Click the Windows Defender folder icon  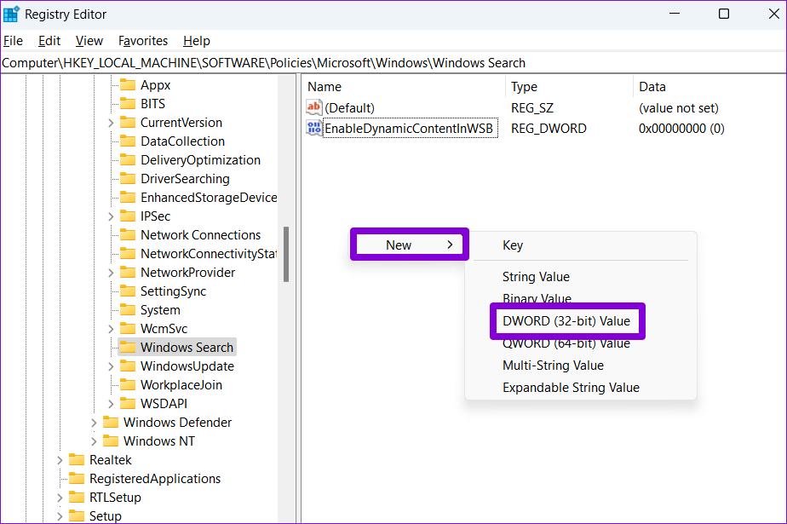pos(111,422)
